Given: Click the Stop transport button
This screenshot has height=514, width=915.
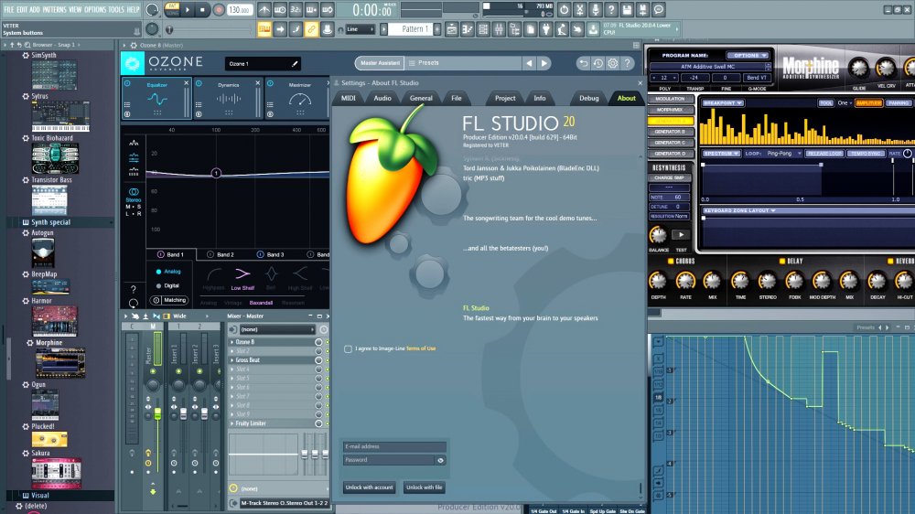Looking at the screenshot, I should [x=202, y=10].
